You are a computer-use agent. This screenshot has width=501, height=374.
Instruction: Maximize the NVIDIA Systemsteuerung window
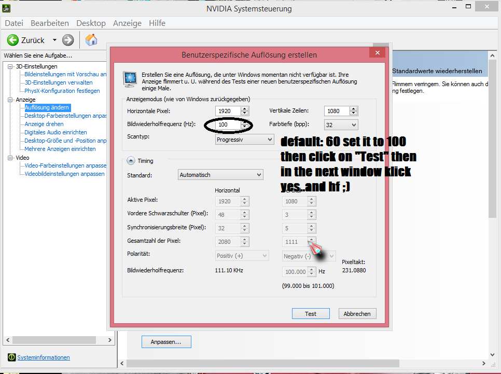tap(468, 6)
